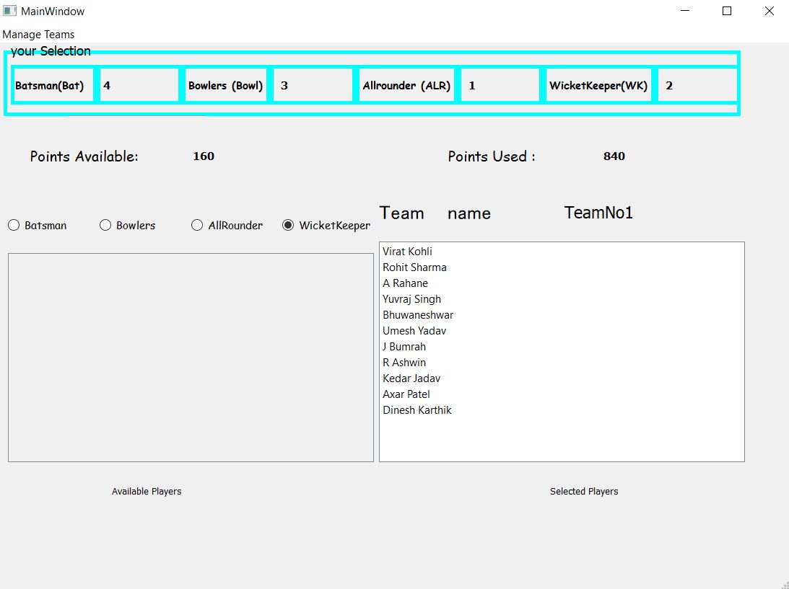The image size is (789, 589).
Task: Click the wicketkeeper count field showing 2
Action: (x=697, y=84)
